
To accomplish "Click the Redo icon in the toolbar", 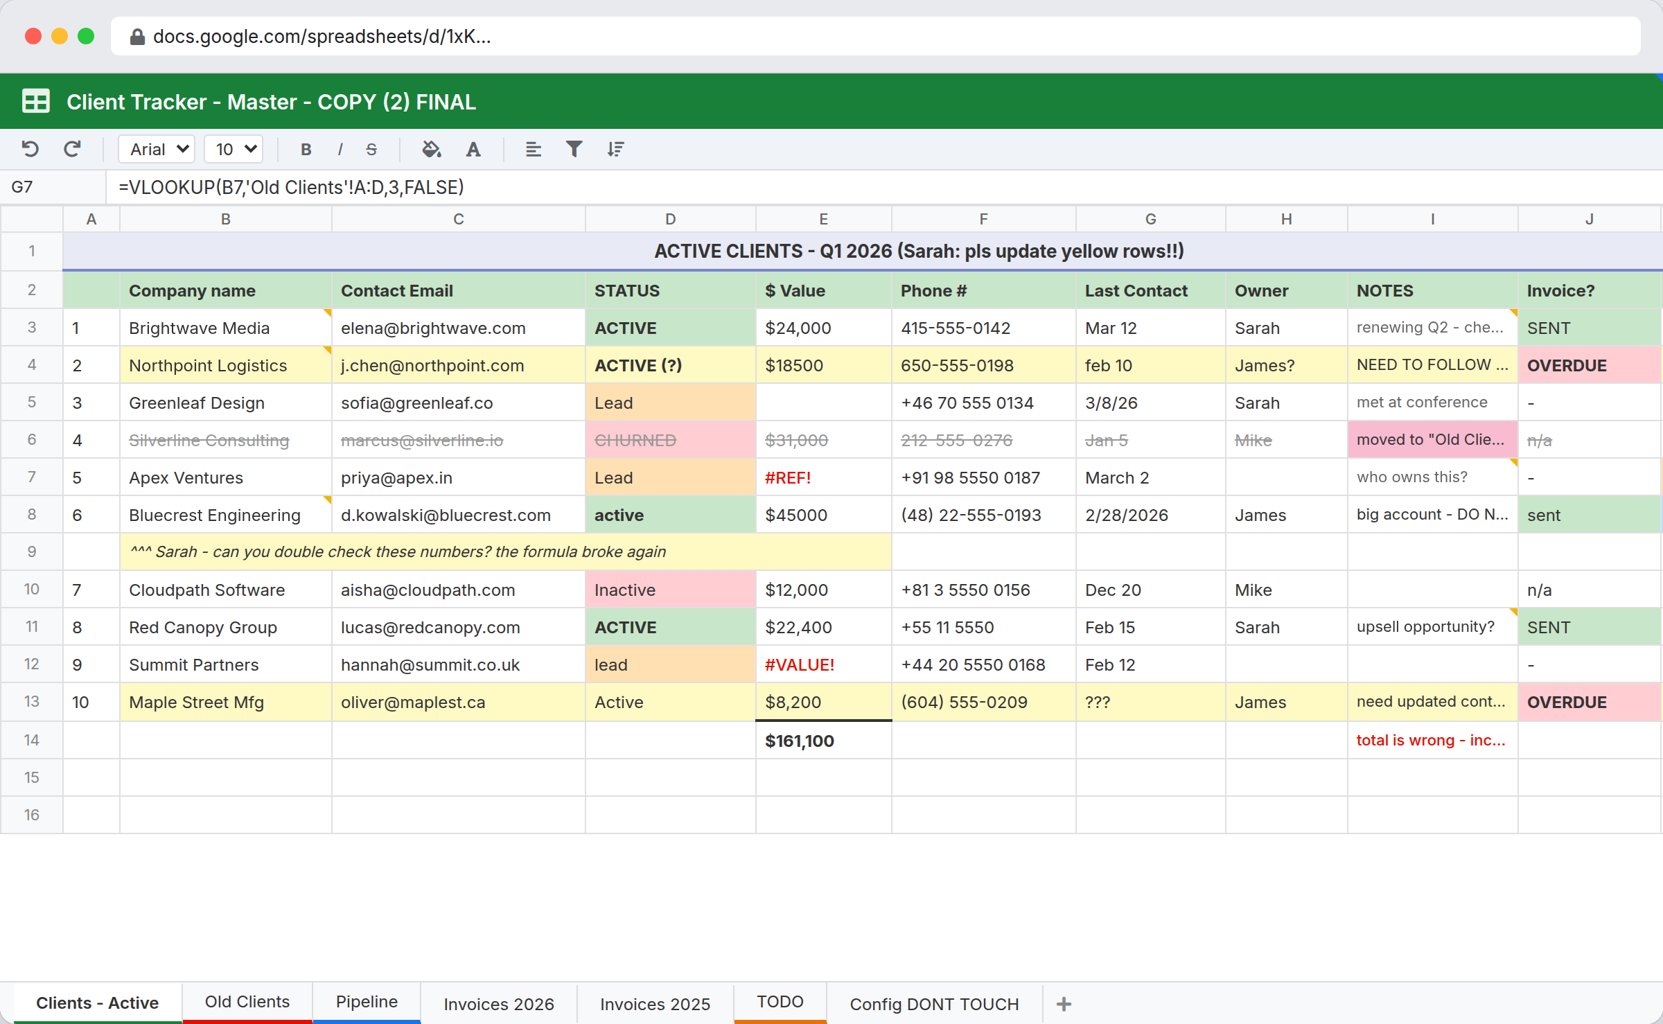I will (72, 149).
